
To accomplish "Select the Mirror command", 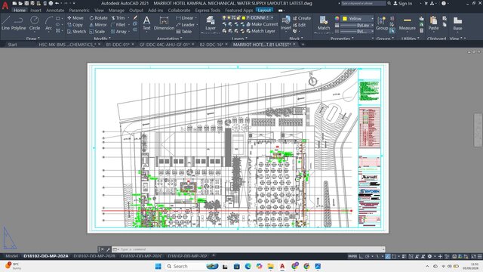I will (98, 25).
